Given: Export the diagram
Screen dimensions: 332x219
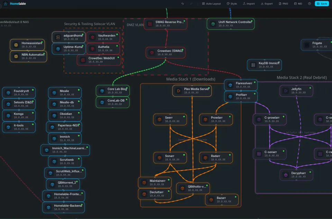Looking at the screenshot, I should point(267,3).
